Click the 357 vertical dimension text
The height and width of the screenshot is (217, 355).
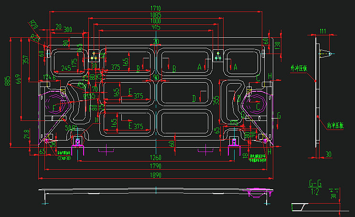(26, 59)
